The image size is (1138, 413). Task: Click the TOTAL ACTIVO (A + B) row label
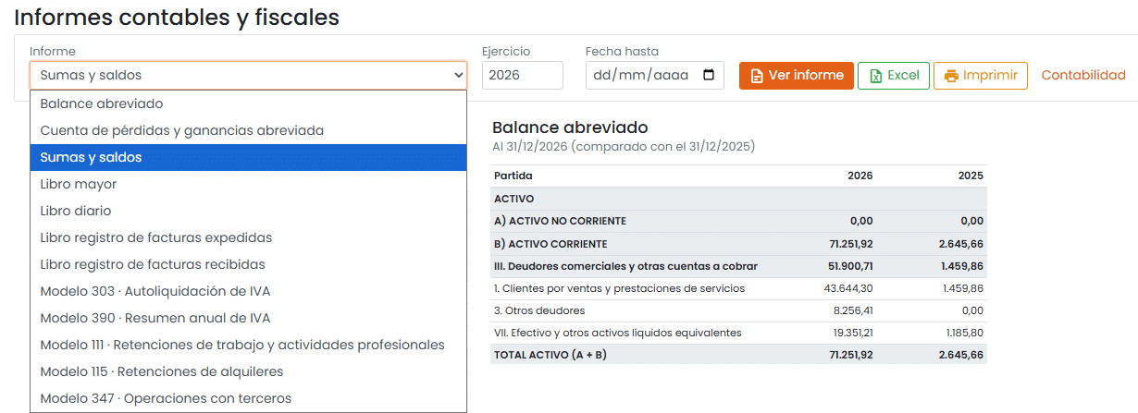click(550, 355)
